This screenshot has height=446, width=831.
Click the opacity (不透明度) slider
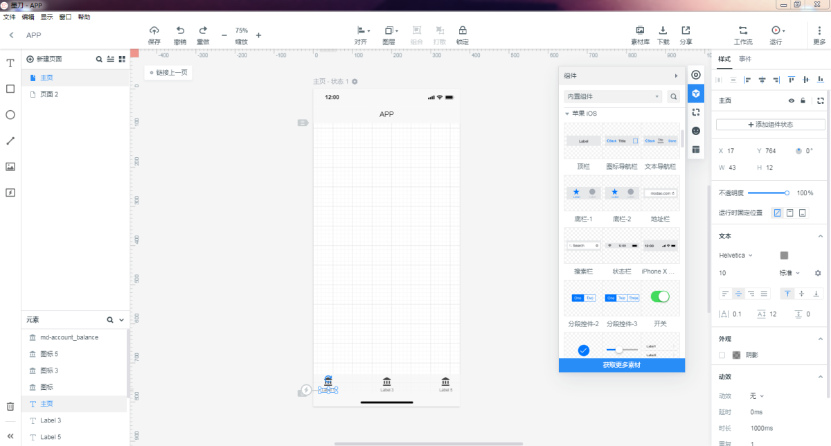[x=767, y=193]
